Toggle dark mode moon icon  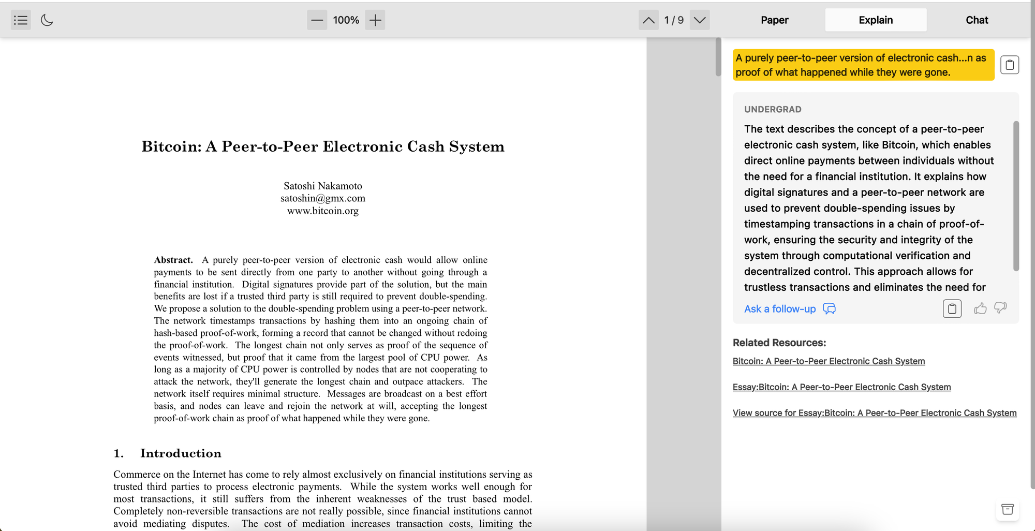47,20
